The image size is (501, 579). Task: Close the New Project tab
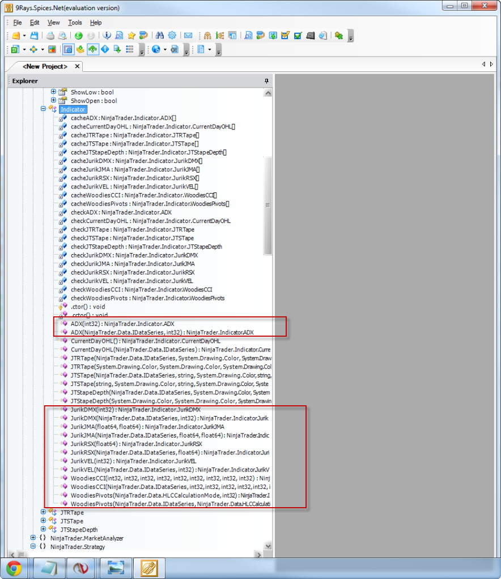(77, 66)
